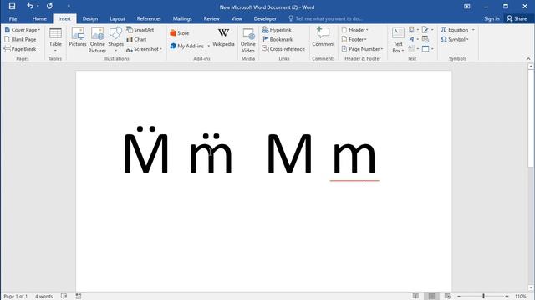This screenshot has height=300, width=535.
Task: Switch to the Mailings tab
Action: [x=182, y=18]
